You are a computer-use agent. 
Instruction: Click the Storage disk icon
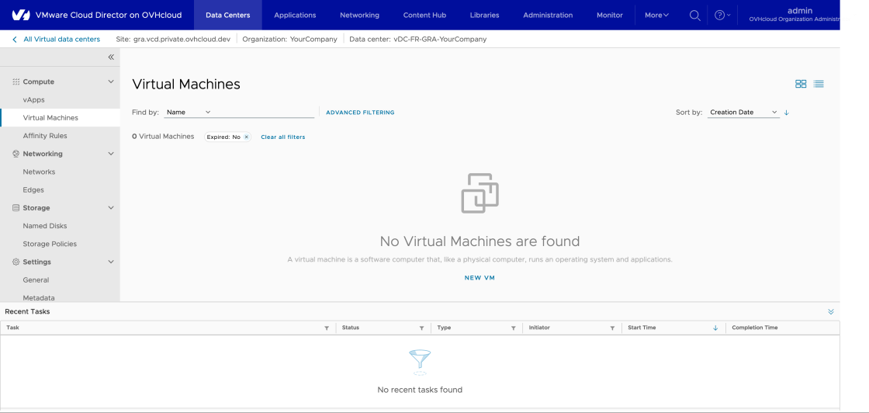(x=16, y=208)
